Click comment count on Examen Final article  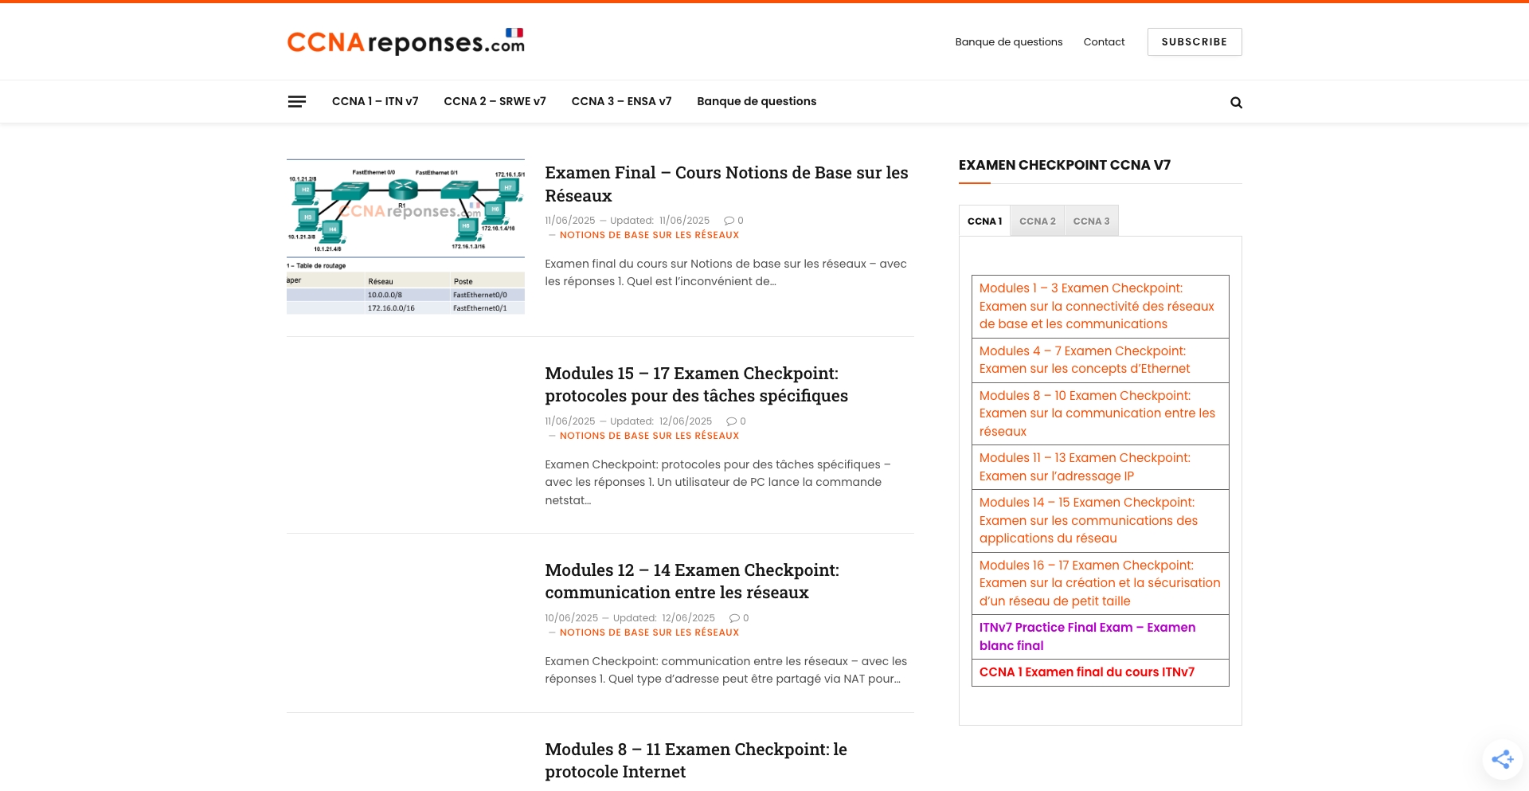tap(734, 220)
